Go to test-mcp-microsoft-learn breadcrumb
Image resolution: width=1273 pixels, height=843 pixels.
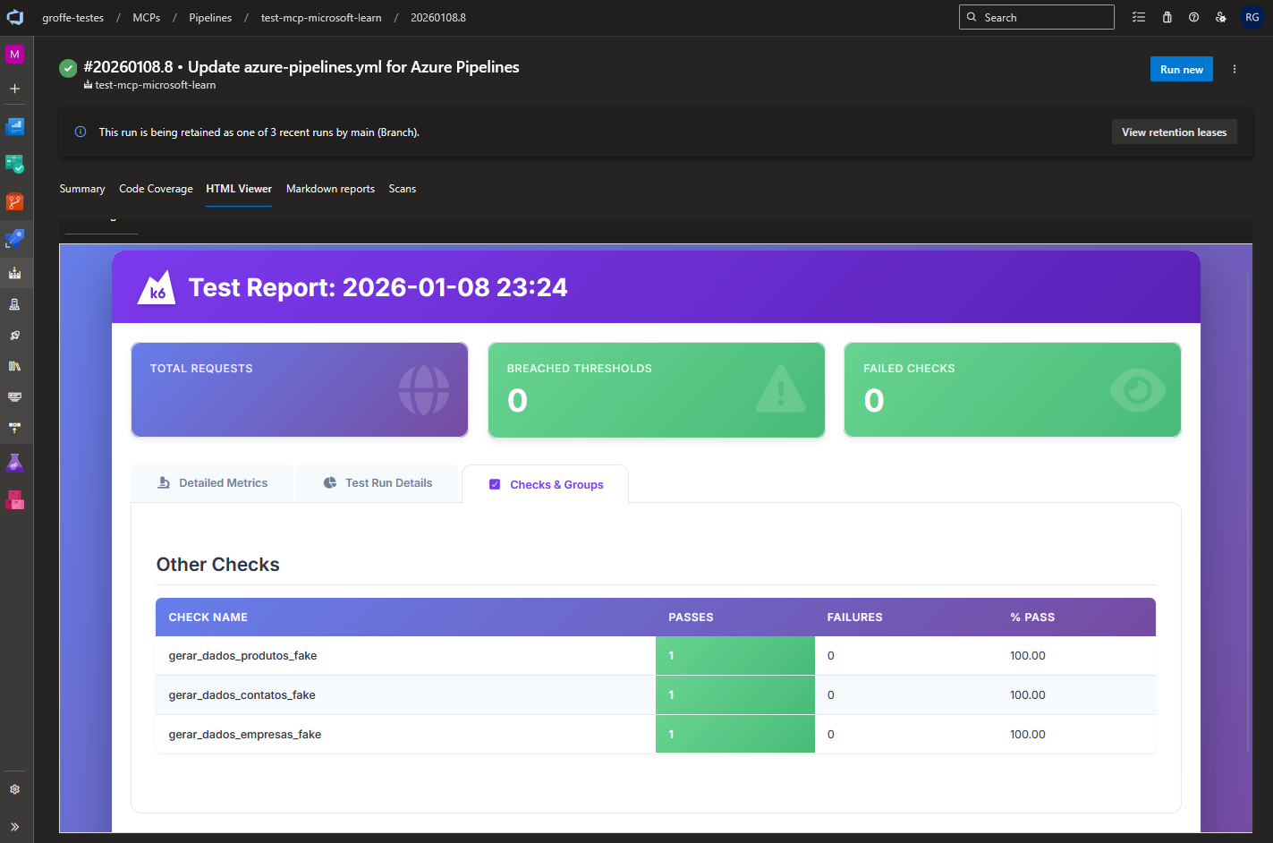coord(321,18)
